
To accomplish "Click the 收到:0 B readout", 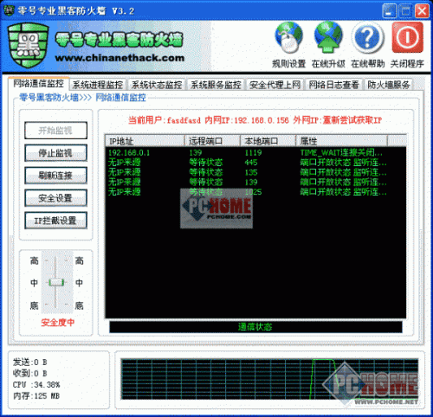I will (x=30, y=373).
